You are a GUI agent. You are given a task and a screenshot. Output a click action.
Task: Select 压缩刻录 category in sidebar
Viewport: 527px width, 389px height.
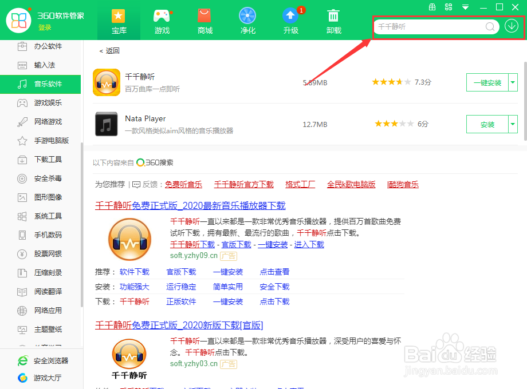click(x=40, y=272)
